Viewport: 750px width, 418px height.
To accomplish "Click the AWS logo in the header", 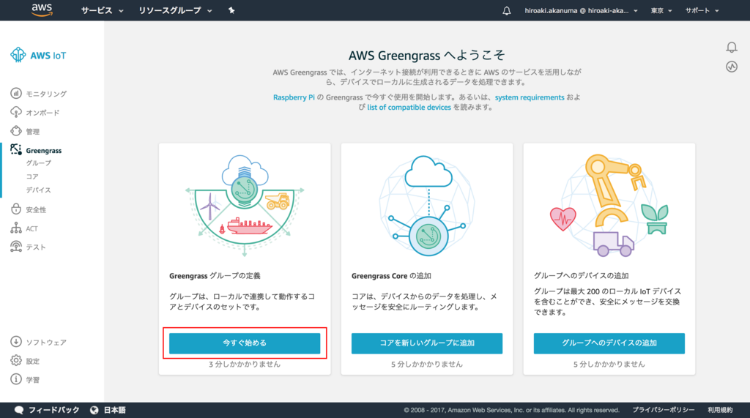I will coord(42,10).
